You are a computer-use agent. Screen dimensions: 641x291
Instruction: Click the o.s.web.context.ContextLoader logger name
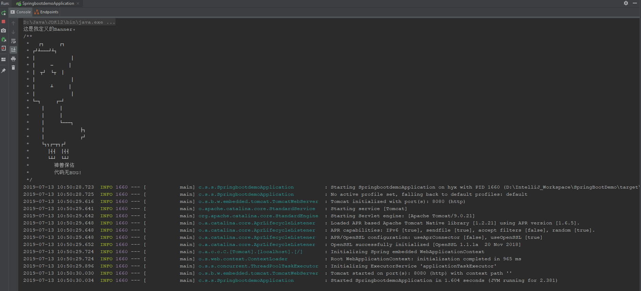(x=243, y=259)
